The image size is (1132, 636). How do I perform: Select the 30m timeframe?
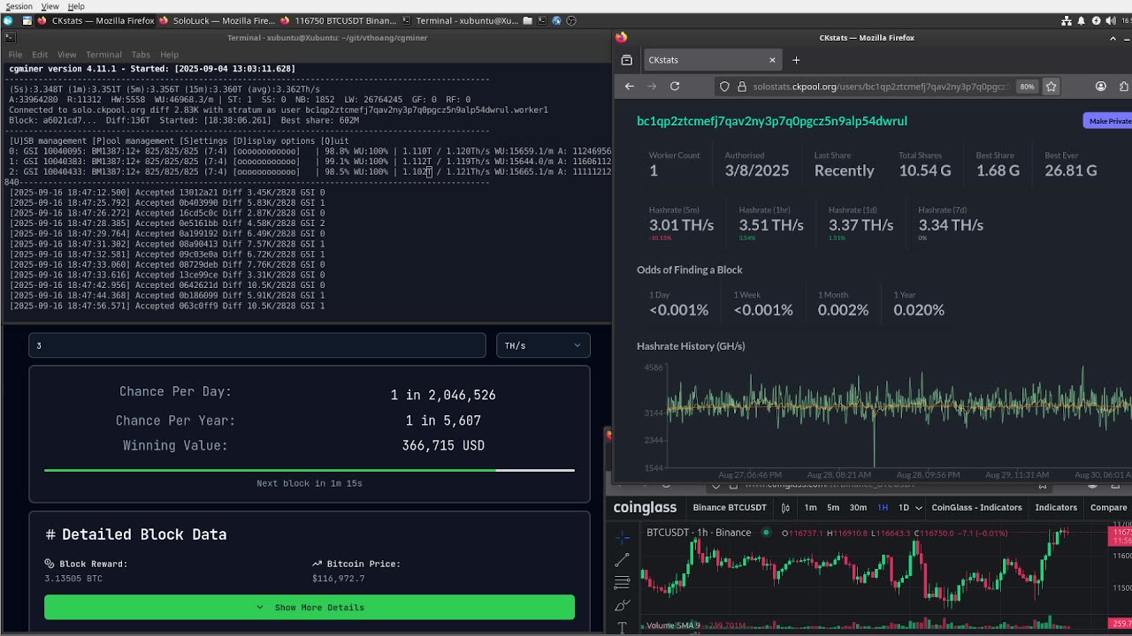pyautogui.click(x=858, y=508)
